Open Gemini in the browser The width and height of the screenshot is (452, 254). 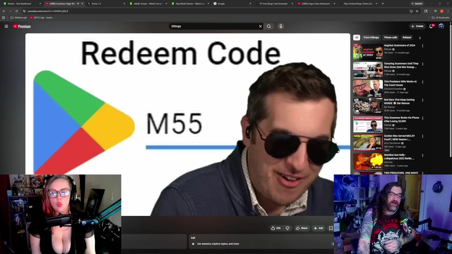pyautogui.click(x=417, y=4)
